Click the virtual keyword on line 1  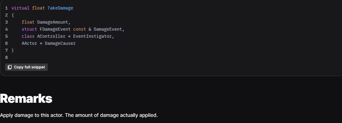click(x=20, y=8)
